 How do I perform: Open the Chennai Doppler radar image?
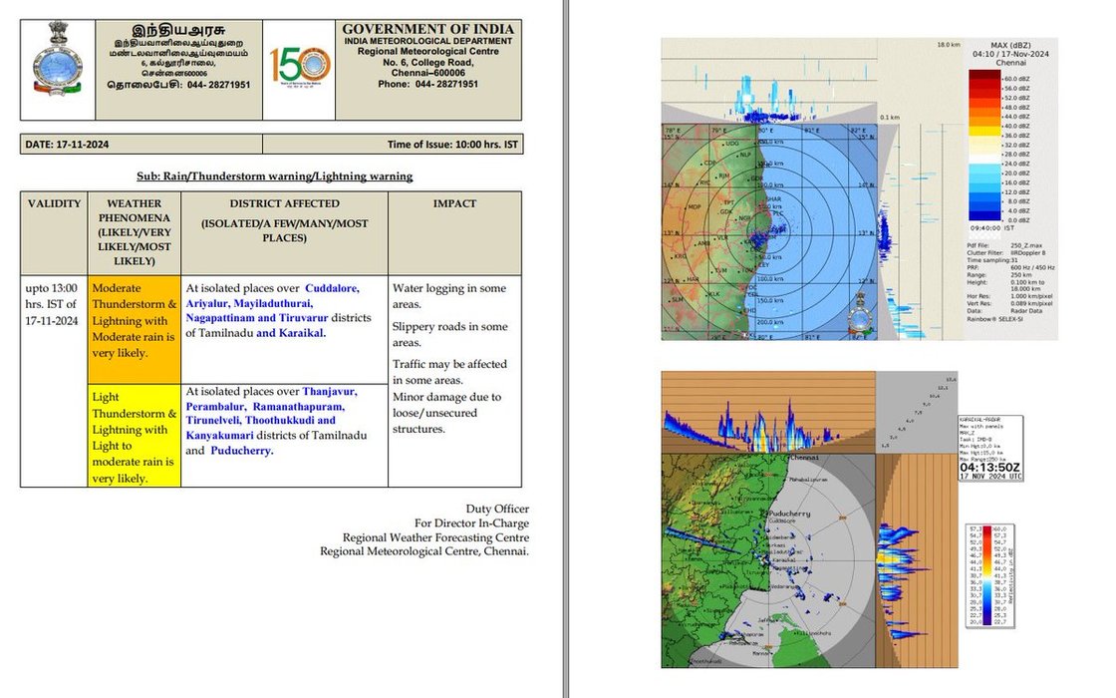[x=859, y=188]
